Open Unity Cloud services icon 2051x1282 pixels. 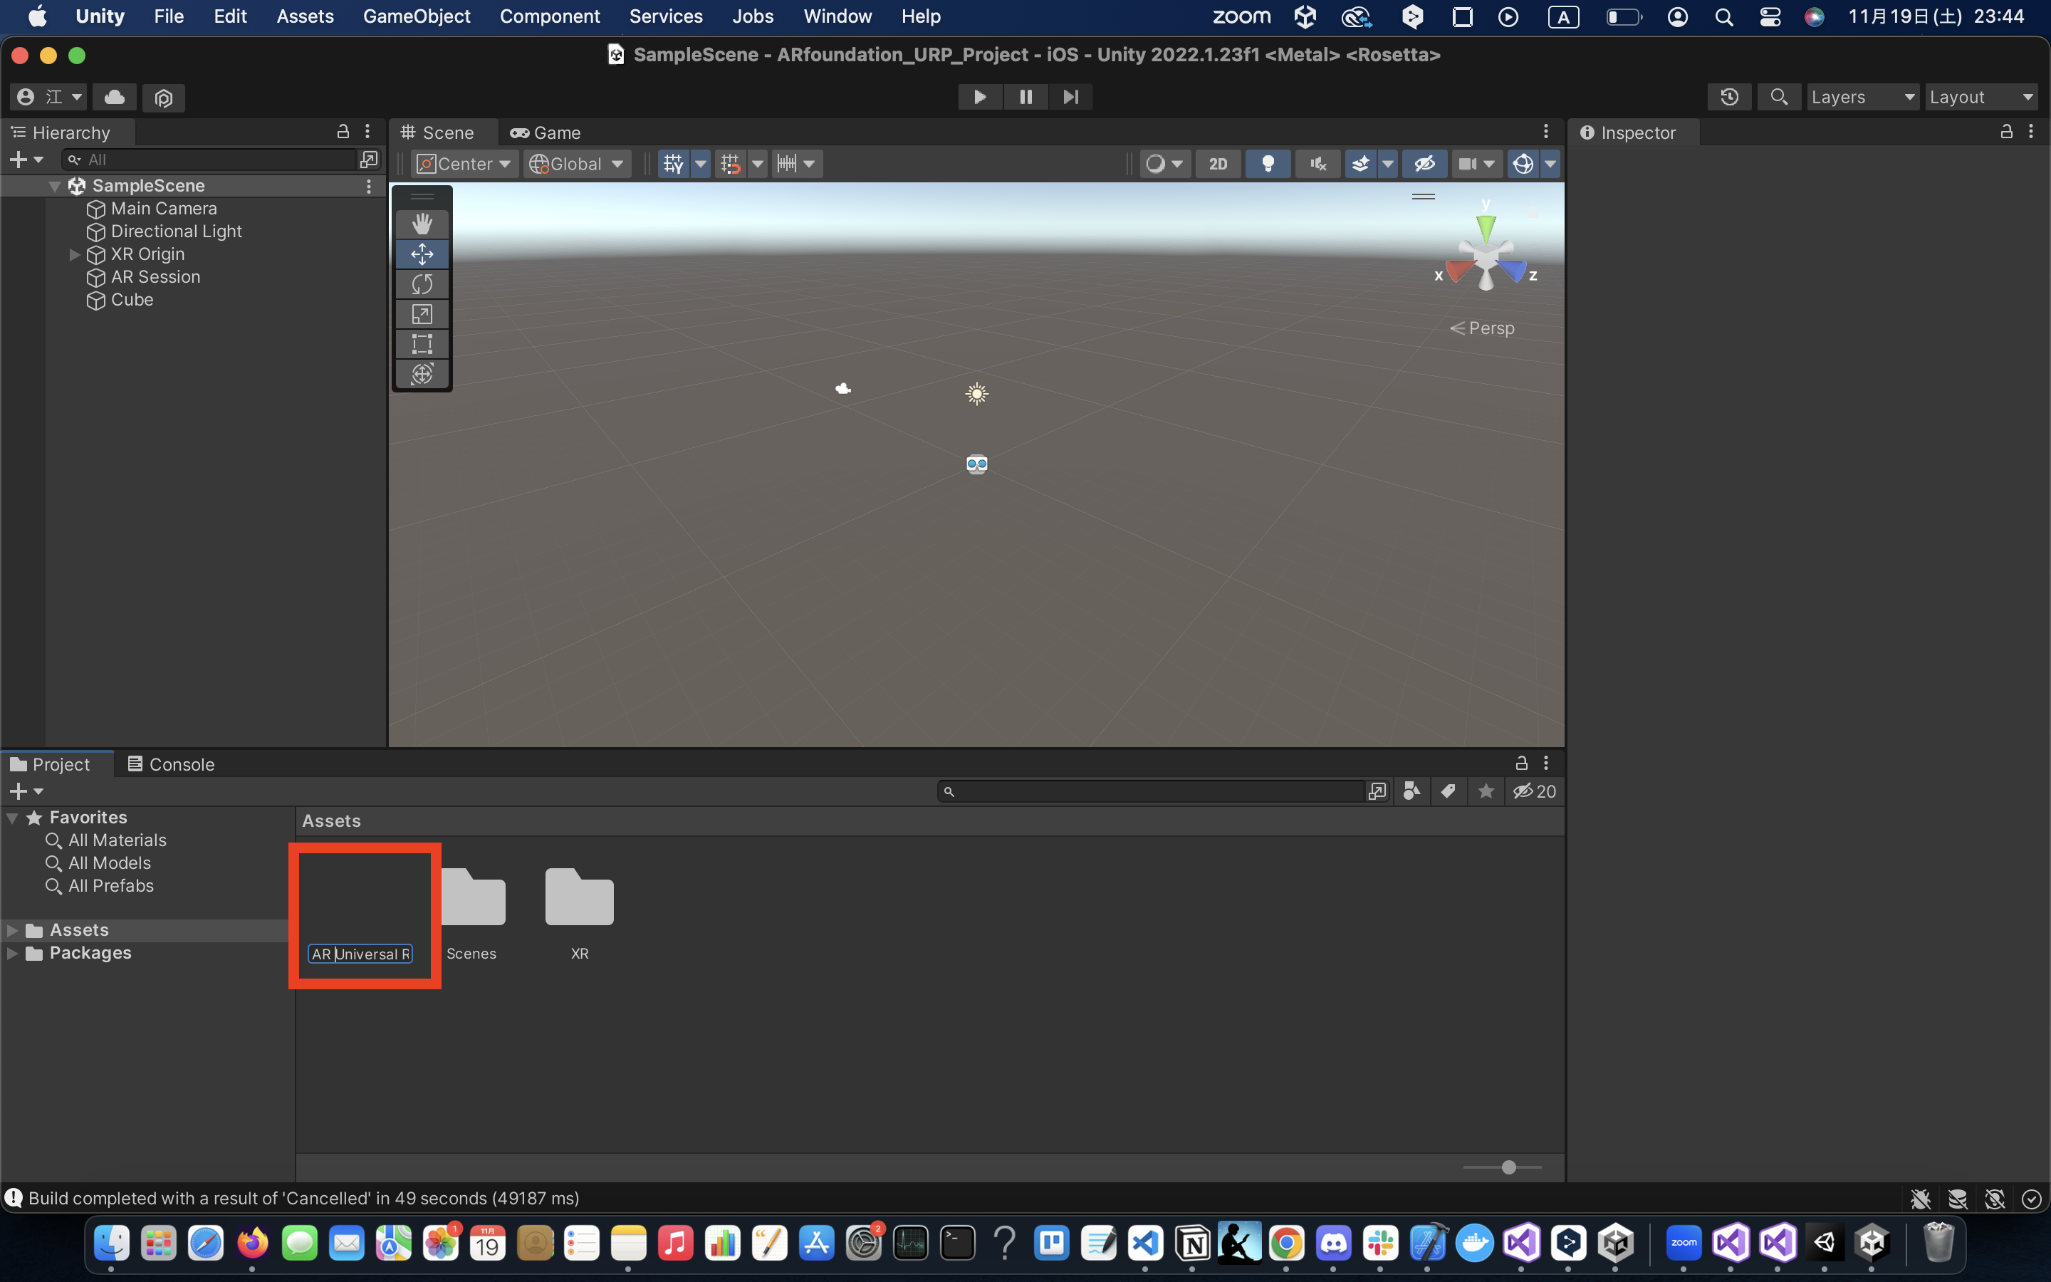(x=115, y=98)
